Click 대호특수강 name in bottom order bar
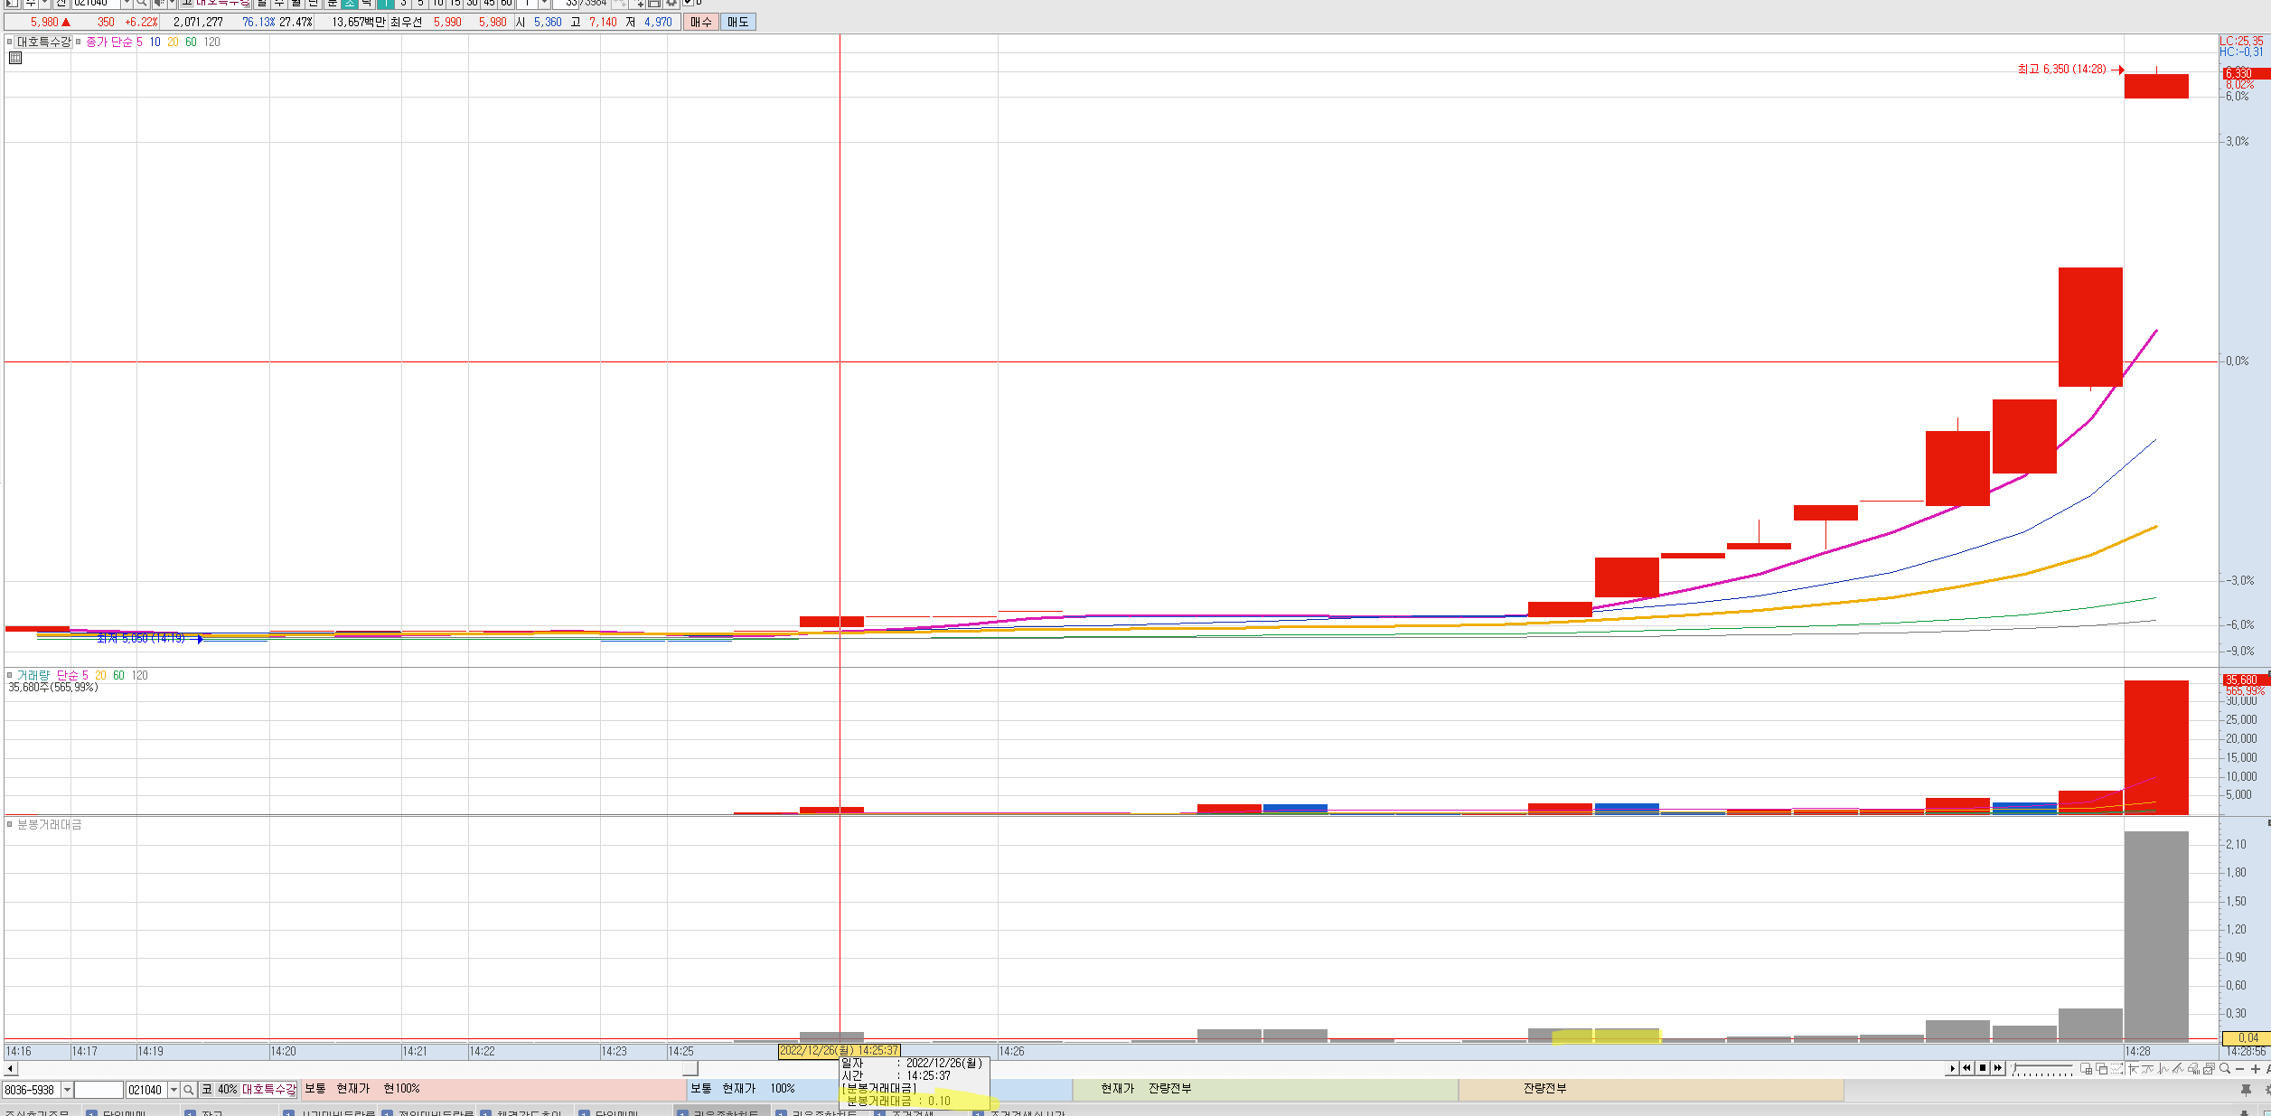 (x=268, y=1090)
